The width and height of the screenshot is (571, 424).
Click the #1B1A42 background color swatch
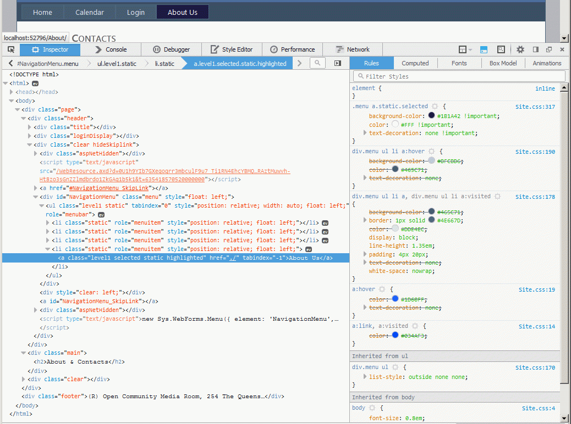(x=431, y=116)
